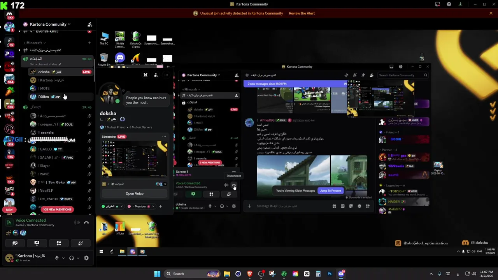498x280 pixels.
Task: Open Windows Start menu
Action: pyautogui.click(x=157, y=274)
